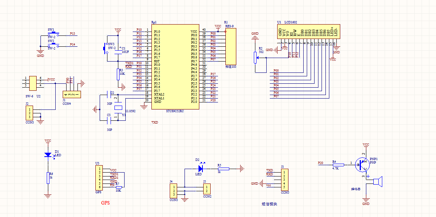This screenshot has height=217, width=436.
Task: Select the D1 LED diode symbol
Action: point(48,155)
